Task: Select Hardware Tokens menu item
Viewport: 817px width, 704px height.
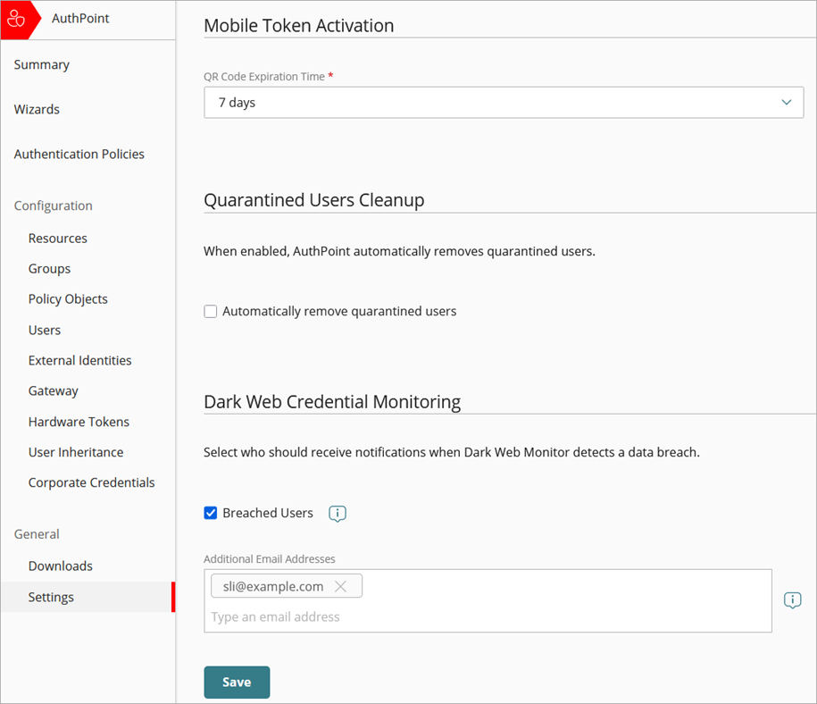Action: pos(79,422)
